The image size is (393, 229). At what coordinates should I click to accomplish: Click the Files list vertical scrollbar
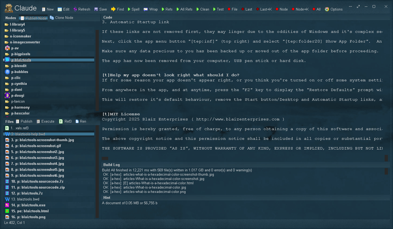pos(97,172)
